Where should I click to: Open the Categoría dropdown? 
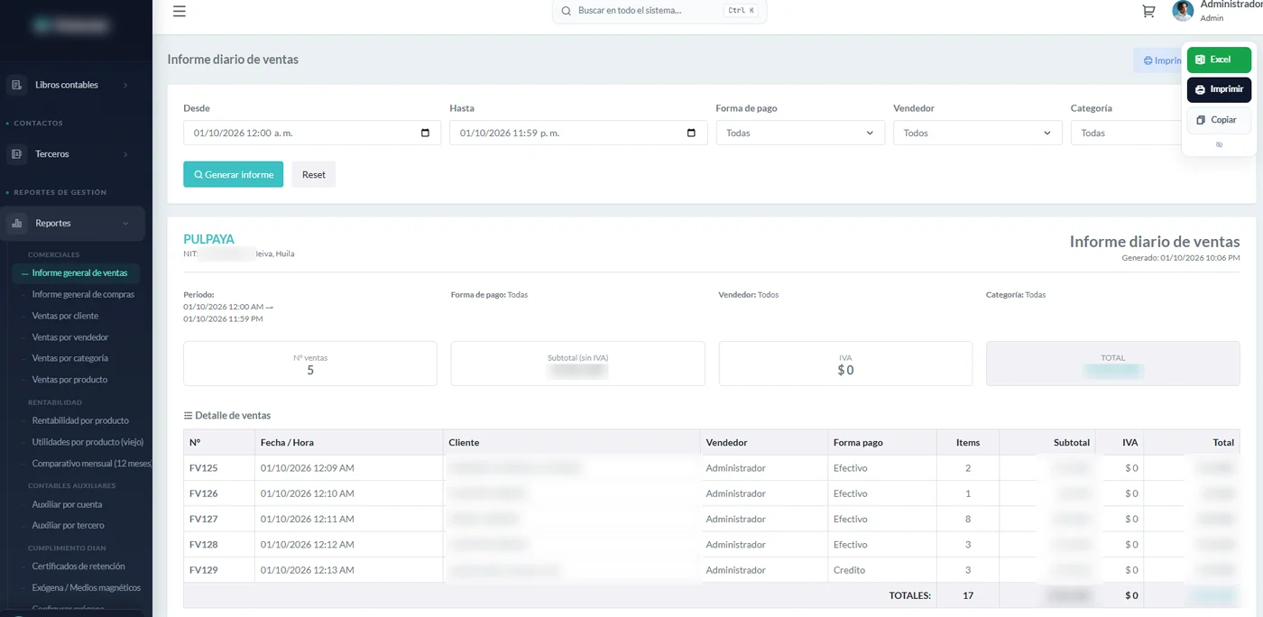pyautogui.click(x=1125, y=134)
